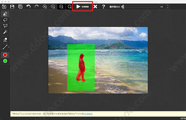Image resolution: width=186 pixels, height=120 pixels.
Task: Open an image file with load icon
Action: (x=4, y=7)
